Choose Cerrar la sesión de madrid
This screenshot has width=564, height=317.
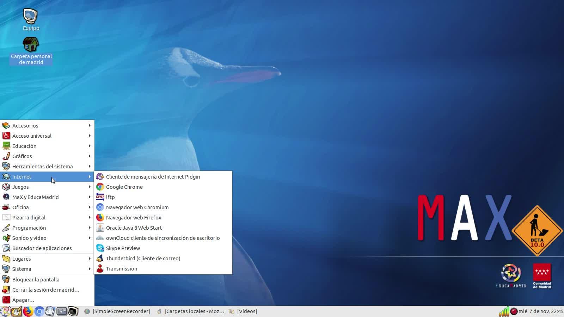click(47, 290)
